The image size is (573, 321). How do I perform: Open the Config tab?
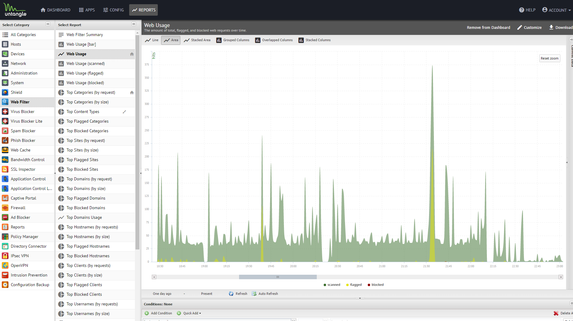113,10
